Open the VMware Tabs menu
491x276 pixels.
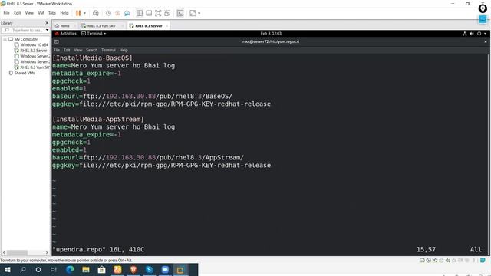[x=52, y=13]
